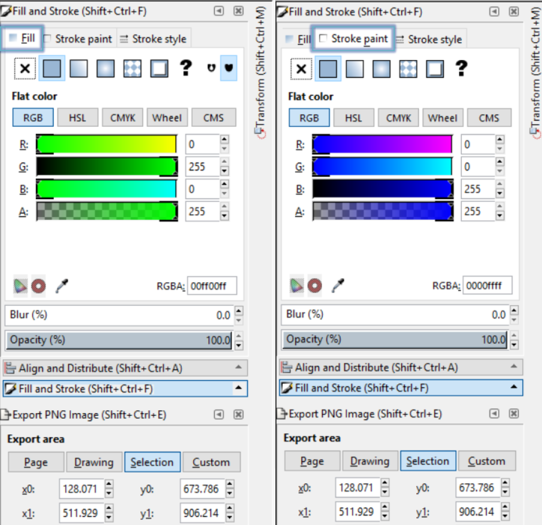Set export area to Drawing in left panel

pos(94,462)
